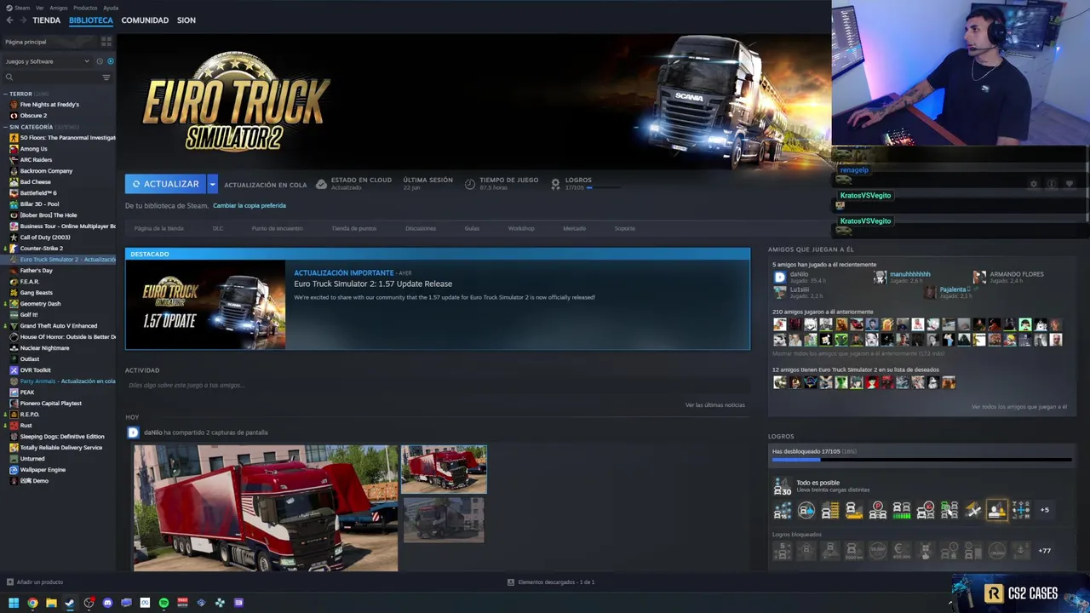Open the Workshop tab

click(521, 229)
